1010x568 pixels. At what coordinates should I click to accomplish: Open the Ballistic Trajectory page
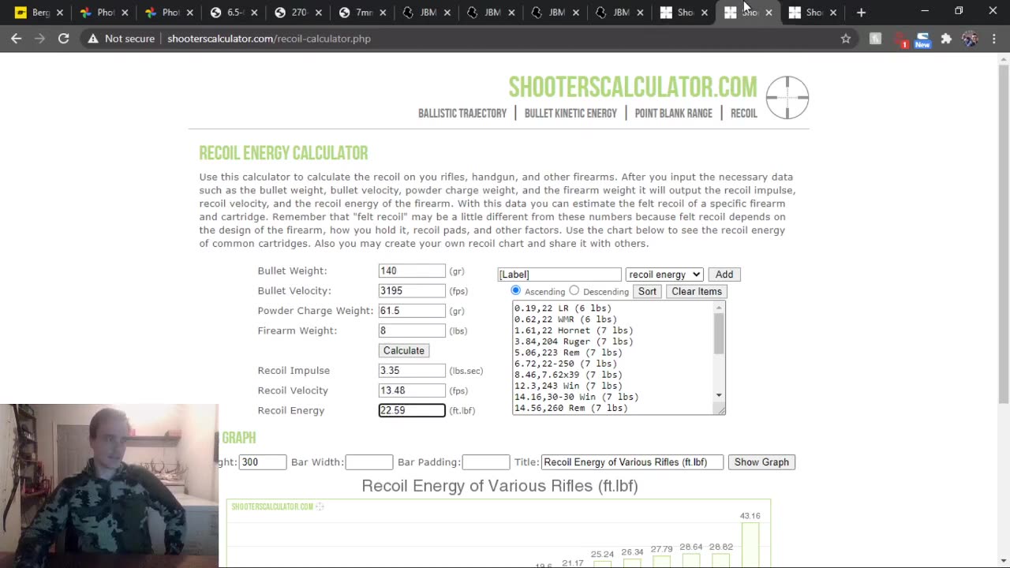(x=462, y=114)
